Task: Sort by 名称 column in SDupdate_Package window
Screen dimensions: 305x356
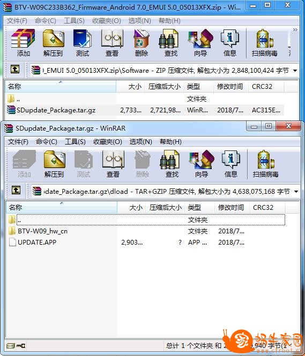Action: [x=62, y=207]
